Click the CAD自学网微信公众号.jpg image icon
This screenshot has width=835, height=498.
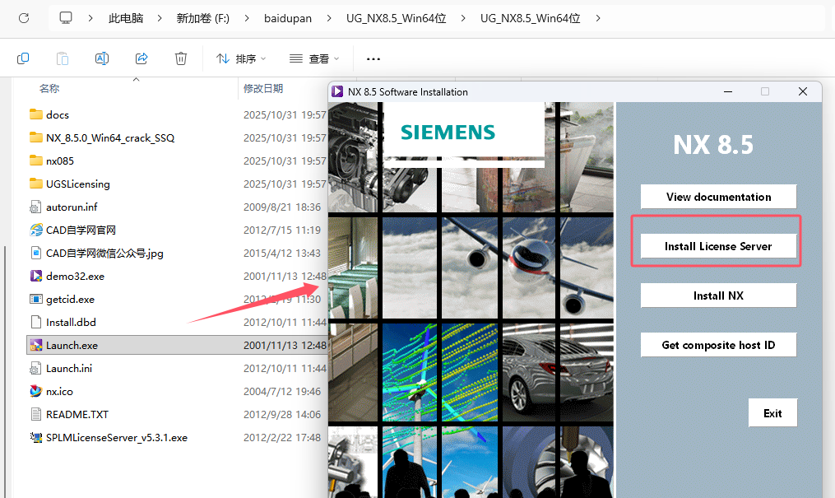tap(35, 253)
